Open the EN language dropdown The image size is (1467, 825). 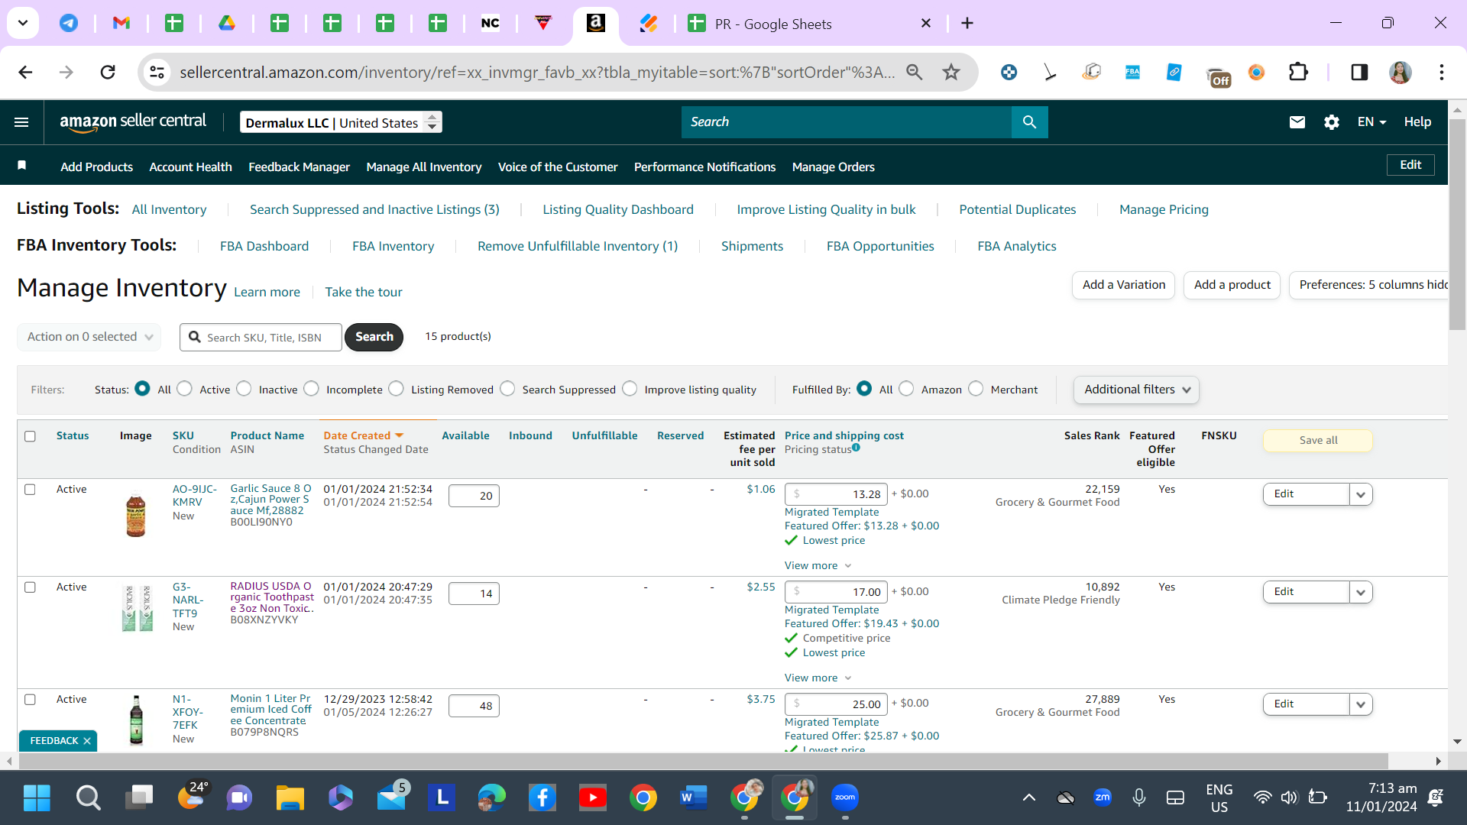[1371, 122]
